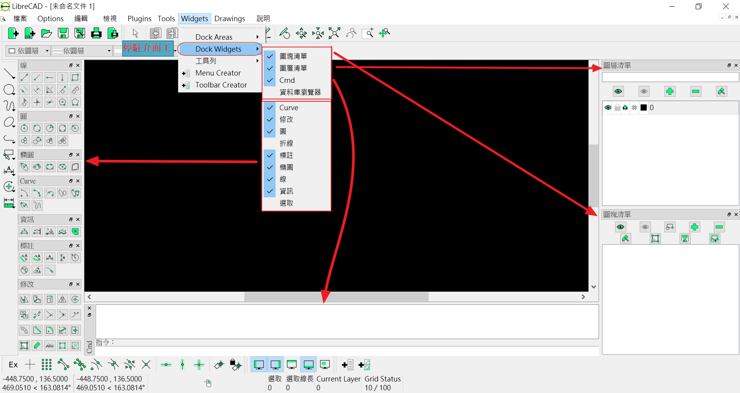
Task: Open the 依圖層 color dropdown
Action: pyautogui.click(x=29, y=51)
